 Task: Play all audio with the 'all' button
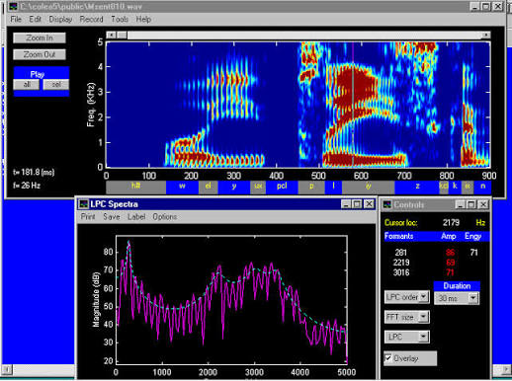(x=27, y=85)
